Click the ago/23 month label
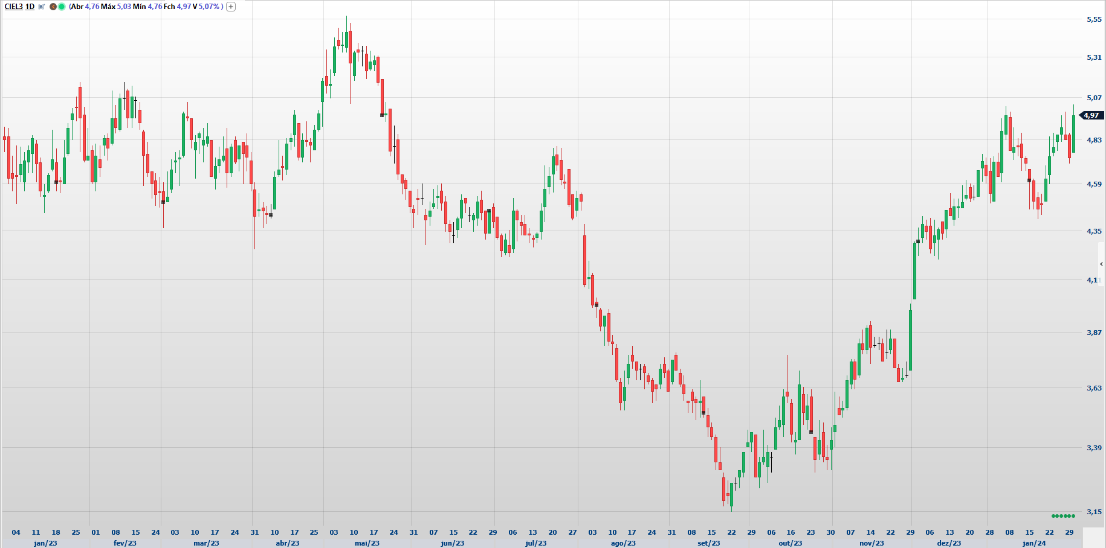Screen dimensions: 1106x548 (623, 543)
